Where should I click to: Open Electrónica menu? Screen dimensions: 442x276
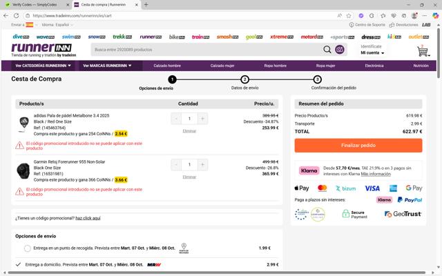[x=374, y=66]
